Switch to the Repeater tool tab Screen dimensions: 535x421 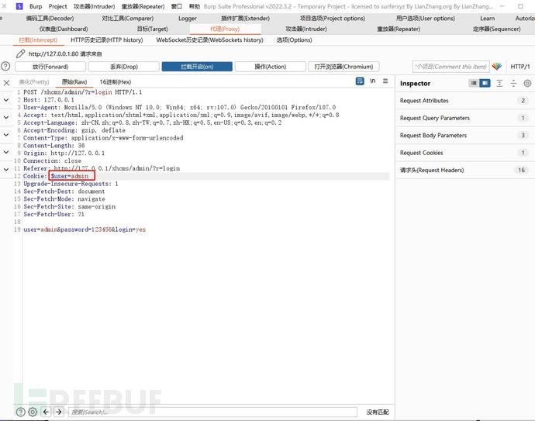click(x=399, y=29)
